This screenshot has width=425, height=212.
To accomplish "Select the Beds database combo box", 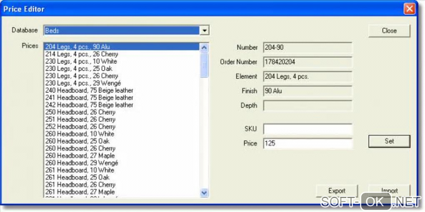I will click(x=126, y=30).
